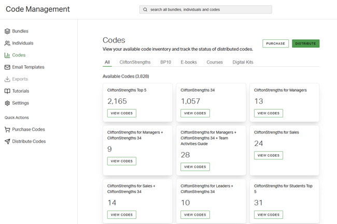Open the Courses tab
The width and height of the screenshot is (337, 224).
click(x=215, y=62)
